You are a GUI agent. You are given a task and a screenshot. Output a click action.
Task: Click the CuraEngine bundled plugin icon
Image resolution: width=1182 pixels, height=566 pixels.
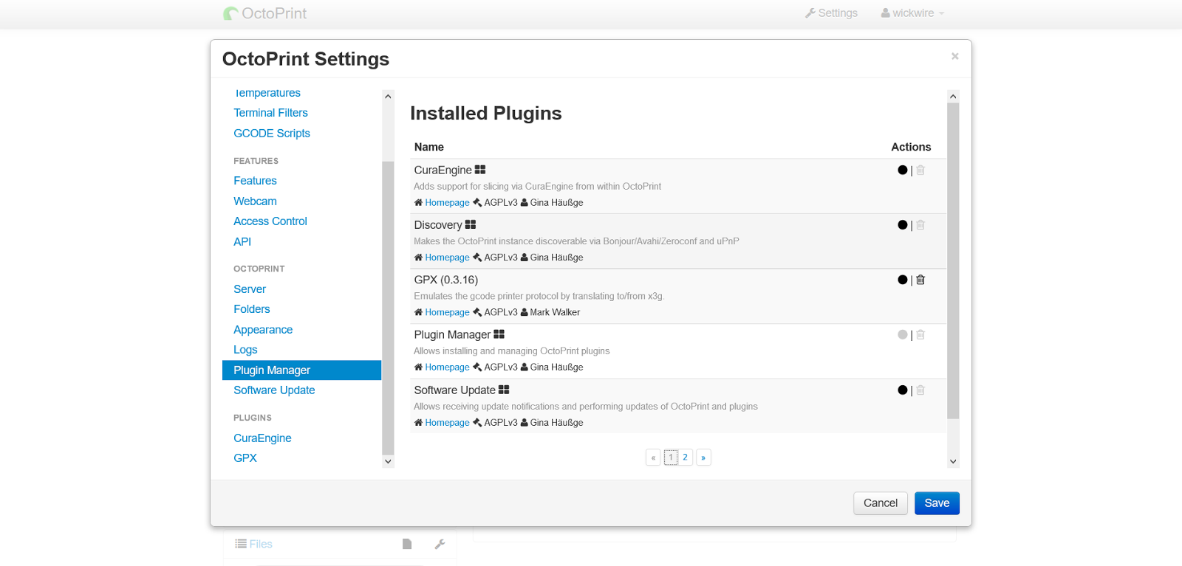coord(480,170)
